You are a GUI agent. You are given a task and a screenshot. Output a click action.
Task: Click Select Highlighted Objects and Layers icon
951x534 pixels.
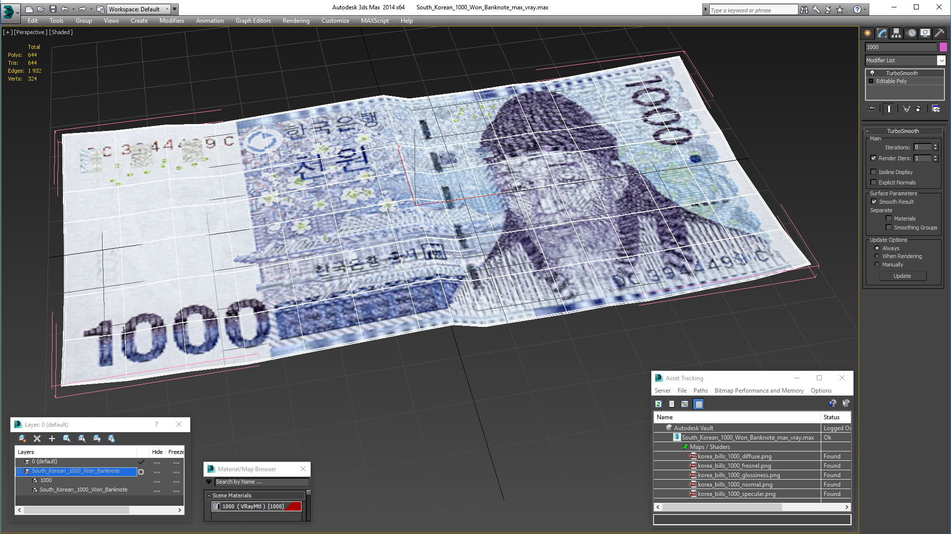pyautogui.click(x=67, y=439)
